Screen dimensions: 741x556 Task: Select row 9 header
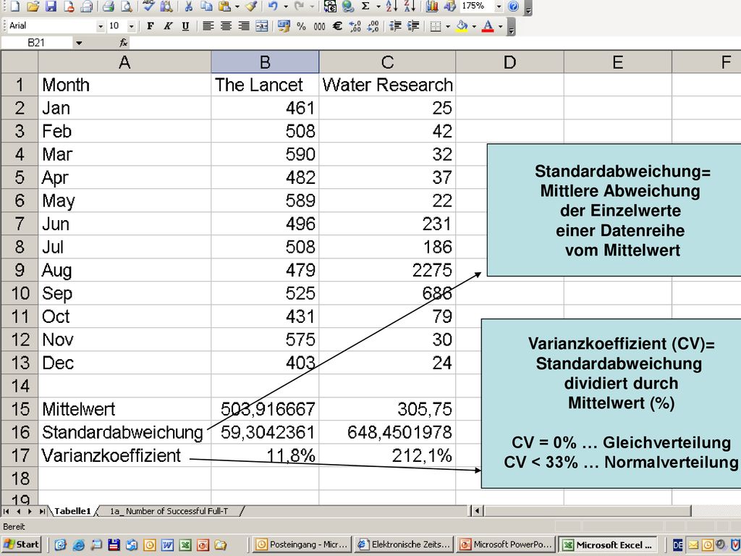tap(20, 270)
